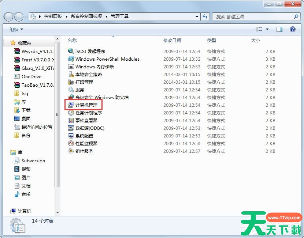304x238 pixels.
Task: Open 最近访问的位置 in favorites
Action: [33, 127]
